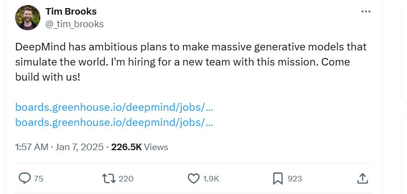This screenshot has height=194, width=407.
Task: Click the repost arrows icon
Action: click(109, 178)
